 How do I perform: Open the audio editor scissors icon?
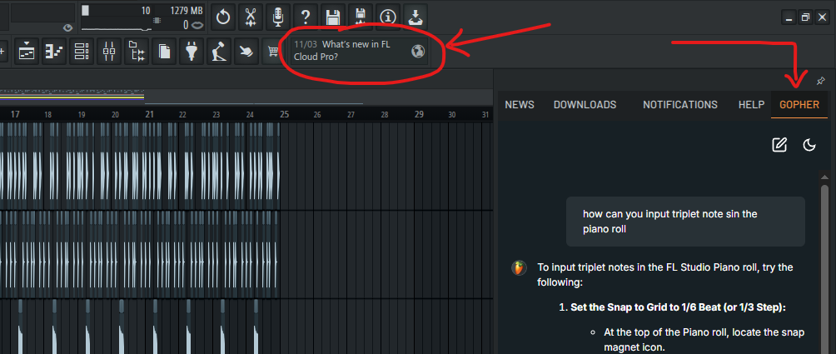coord(251,17)
